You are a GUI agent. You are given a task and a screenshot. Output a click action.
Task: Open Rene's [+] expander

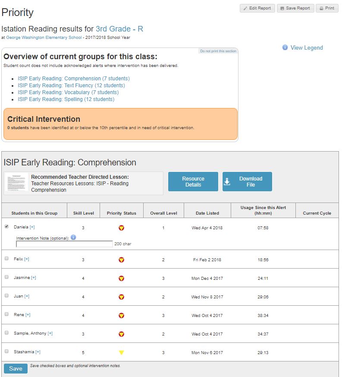point(28,315)
